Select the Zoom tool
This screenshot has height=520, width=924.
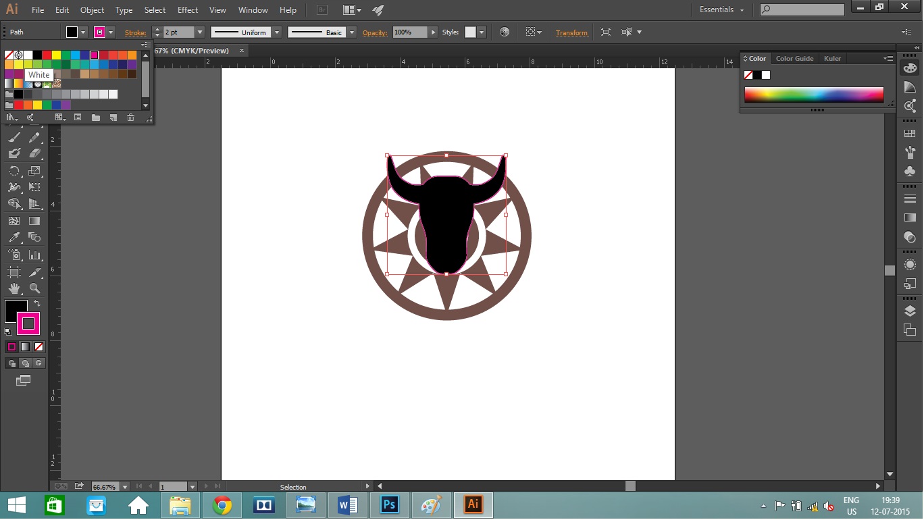point(34,288)
